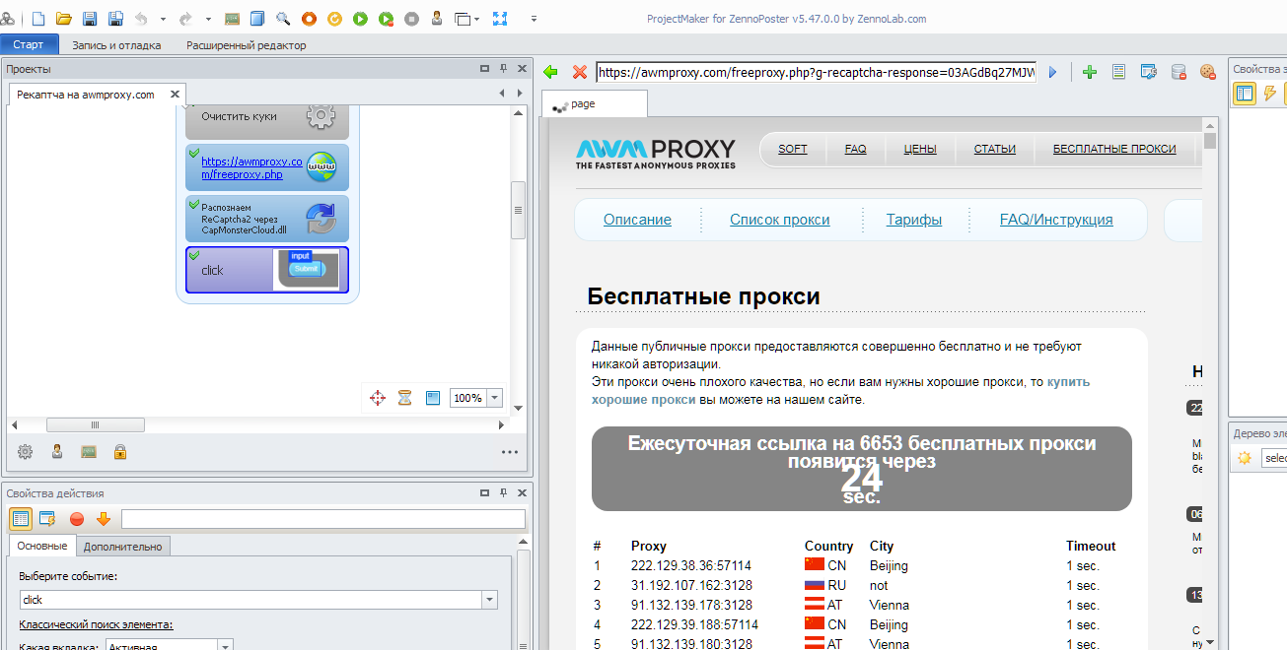
Task: Toggle the red breakpoint circle icon
Action: 77,519
